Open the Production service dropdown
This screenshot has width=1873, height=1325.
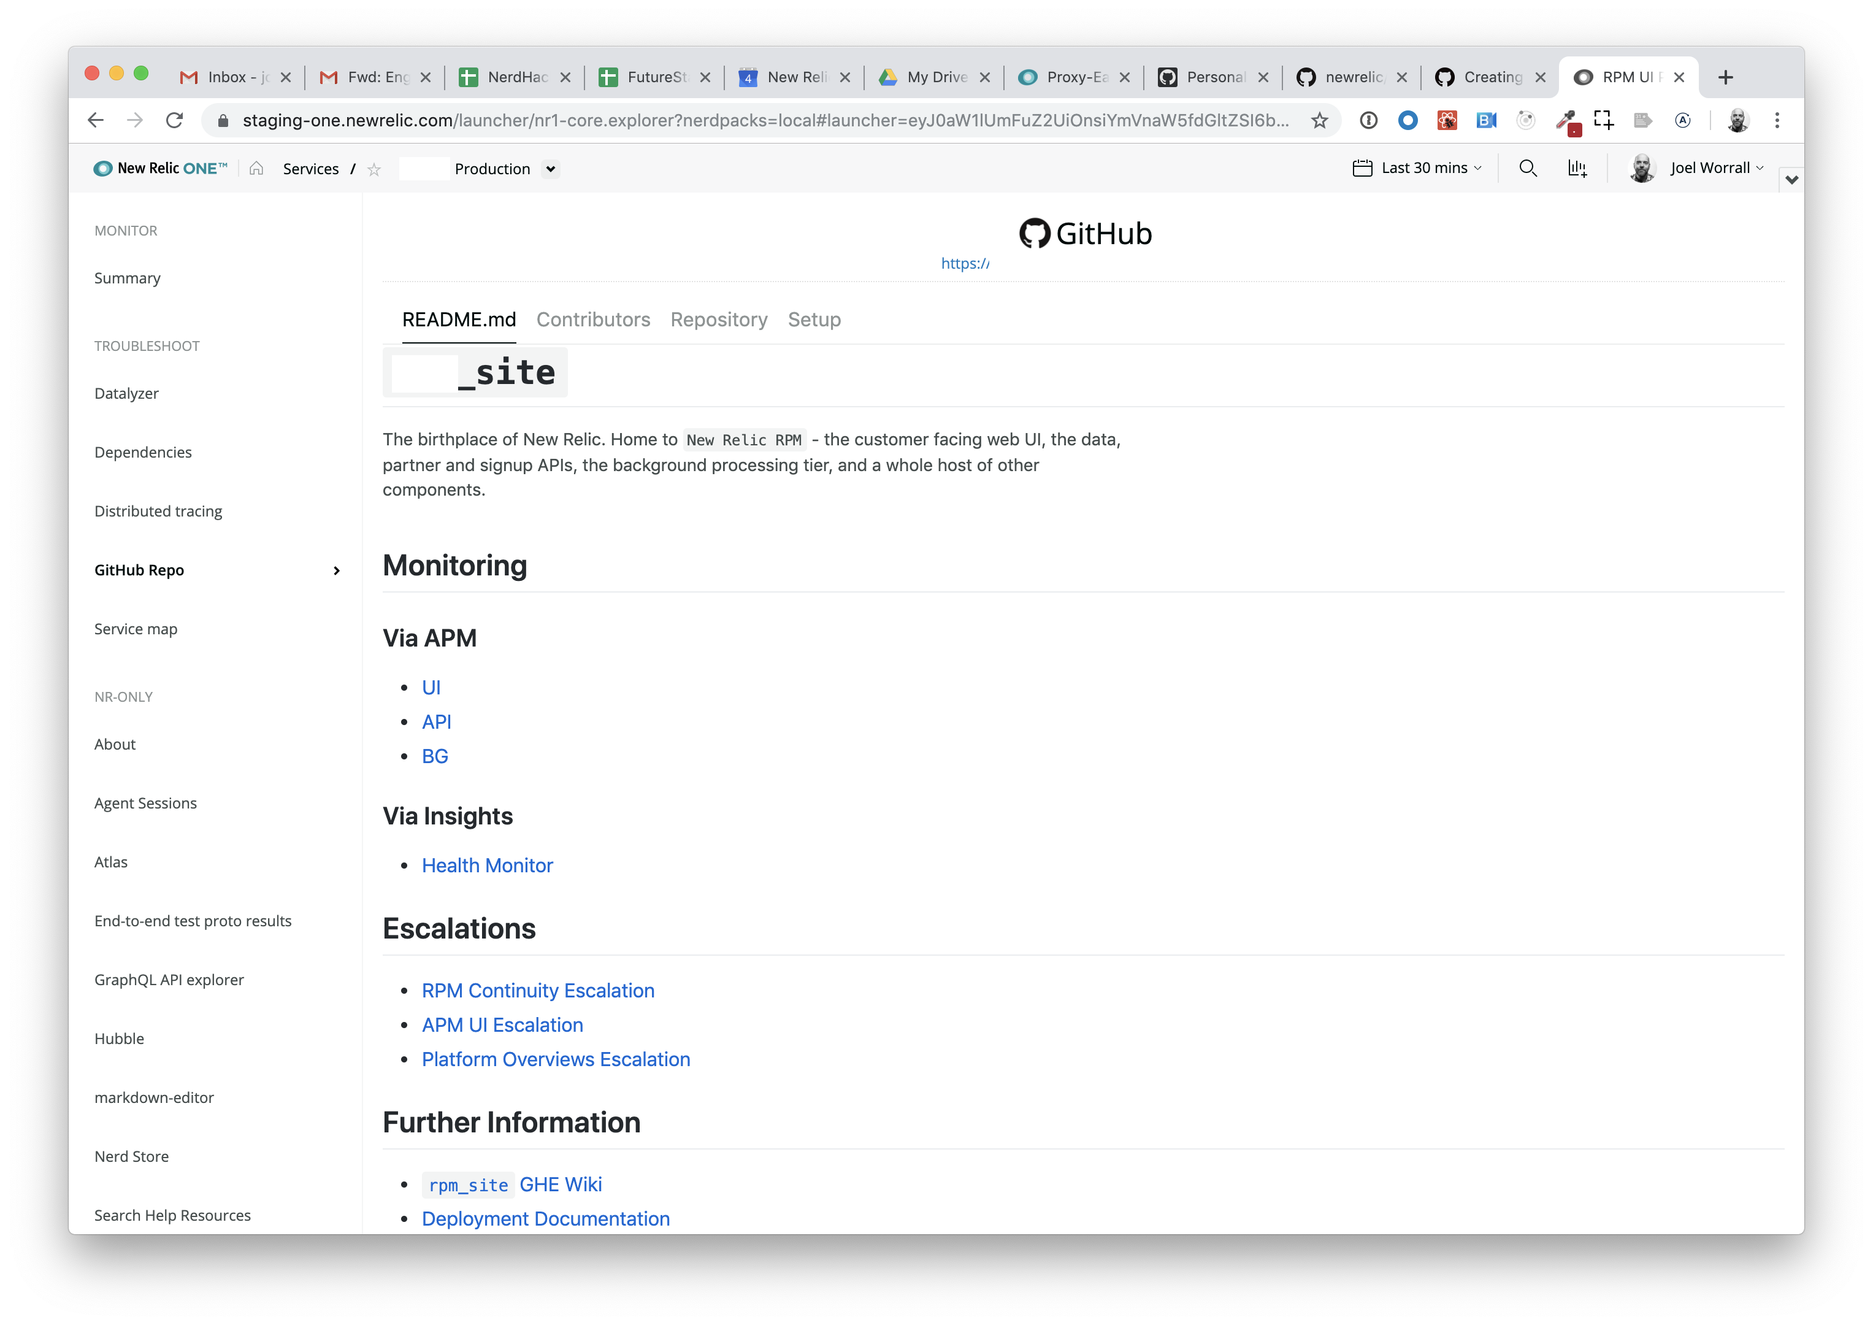pos(551,169)
